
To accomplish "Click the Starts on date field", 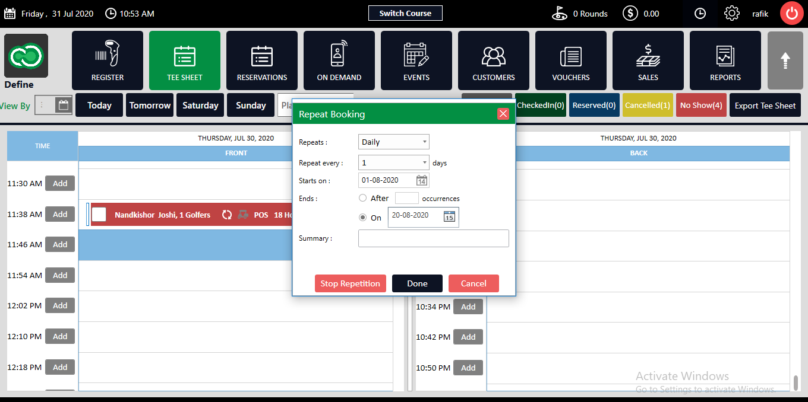I will (x=394, y=180).
